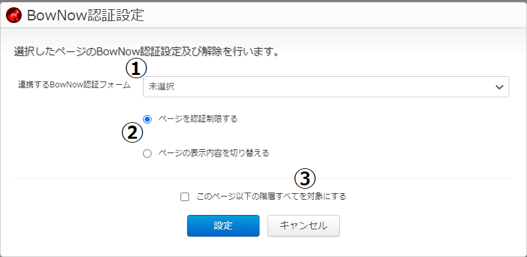Screen dimensions: 527x257
Task: Click the circled number ② annotation
Action: (x=132, y=133)
